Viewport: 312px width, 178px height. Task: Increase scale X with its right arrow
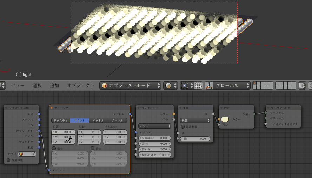pos(125,132)
